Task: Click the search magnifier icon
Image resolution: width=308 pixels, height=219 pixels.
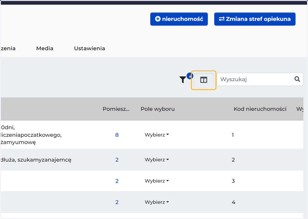Action: [297, 79]
